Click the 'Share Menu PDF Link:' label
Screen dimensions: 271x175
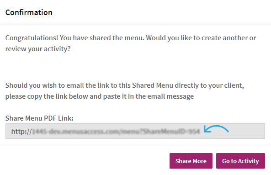click(39, 118)
